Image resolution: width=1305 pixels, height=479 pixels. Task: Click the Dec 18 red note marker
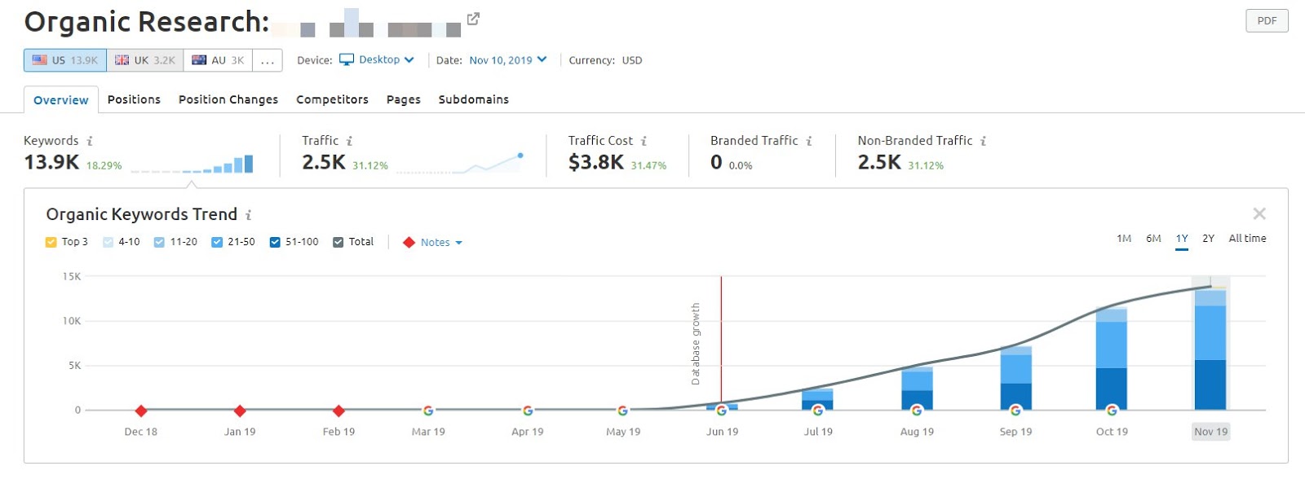(141, 411)
